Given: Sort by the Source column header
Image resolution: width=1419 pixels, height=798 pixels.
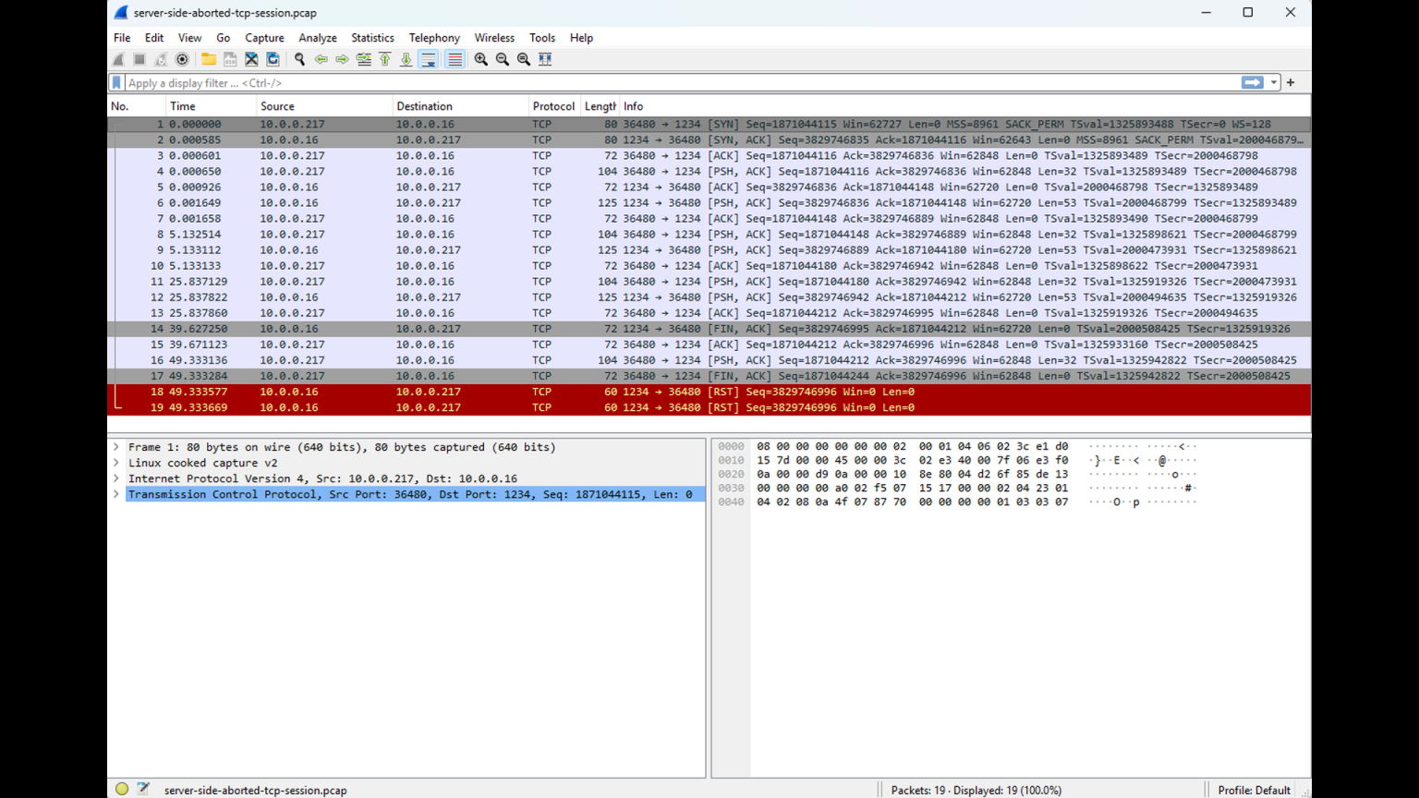Looking at the screenshot, I should pyautogui.click(x=325, y=106).
